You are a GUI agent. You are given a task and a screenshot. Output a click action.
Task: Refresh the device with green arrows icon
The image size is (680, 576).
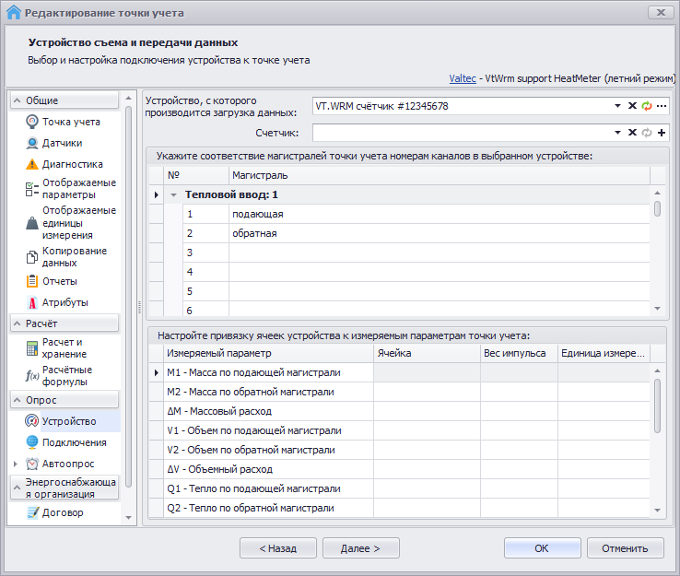coord(647,106)
